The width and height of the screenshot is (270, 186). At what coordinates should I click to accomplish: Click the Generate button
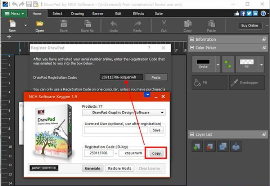click(92, 168)
